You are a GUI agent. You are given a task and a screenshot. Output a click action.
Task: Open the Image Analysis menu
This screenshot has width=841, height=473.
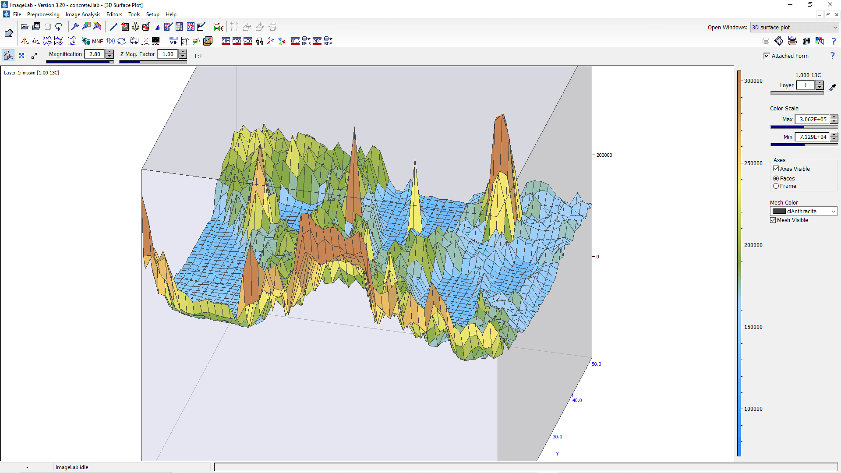[x=83, y=14]
